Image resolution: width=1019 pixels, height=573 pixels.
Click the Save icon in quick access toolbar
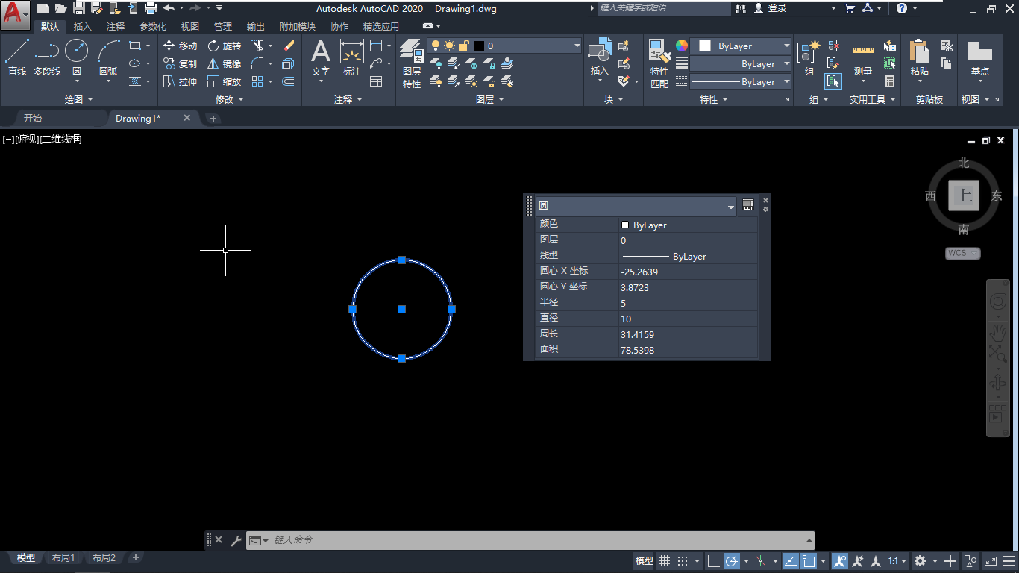(x=79, y=8)
